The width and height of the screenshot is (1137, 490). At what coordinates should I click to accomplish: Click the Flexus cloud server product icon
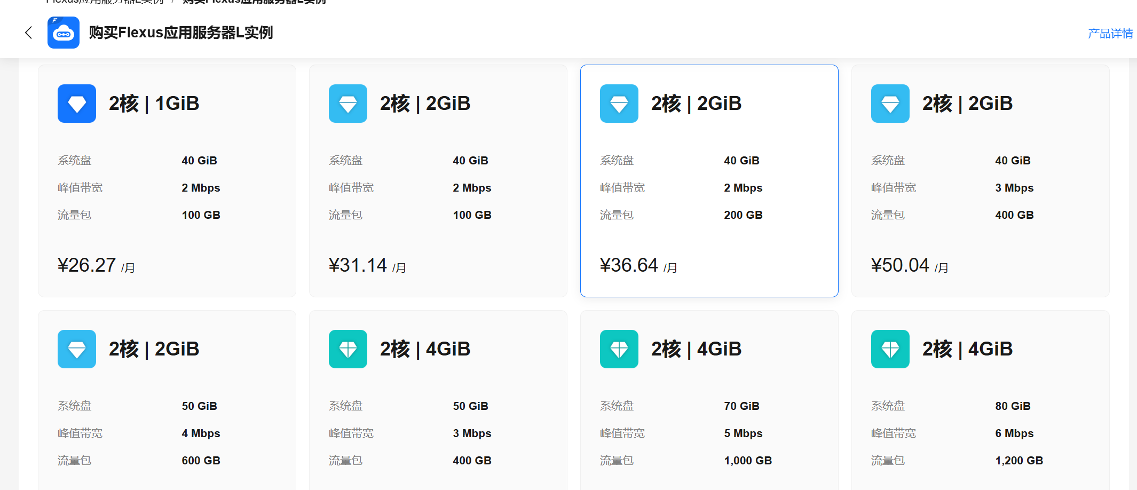pos(64,33)
